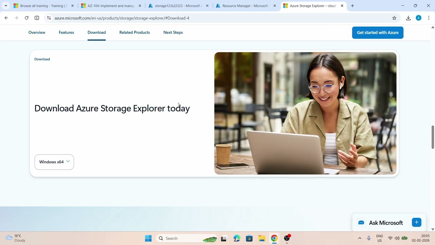The width and height of the screenshot is (435, 245).
Task: Open Task View from taskbar
Action: 224,239
